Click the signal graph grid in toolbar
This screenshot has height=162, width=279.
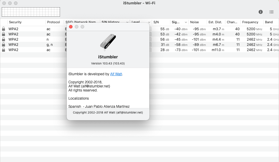31,12
